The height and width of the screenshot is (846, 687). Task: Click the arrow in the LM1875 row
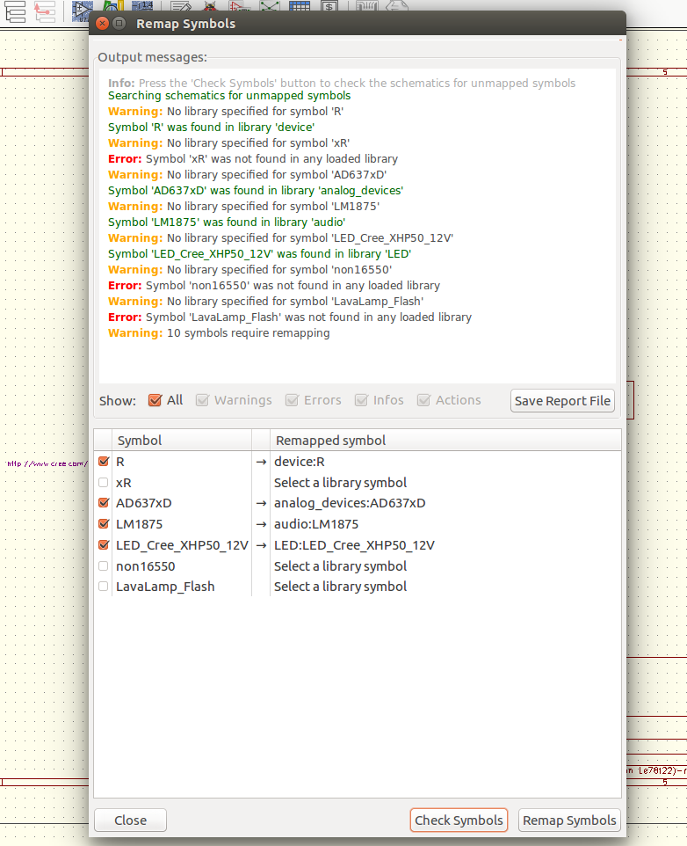point(261,524)
